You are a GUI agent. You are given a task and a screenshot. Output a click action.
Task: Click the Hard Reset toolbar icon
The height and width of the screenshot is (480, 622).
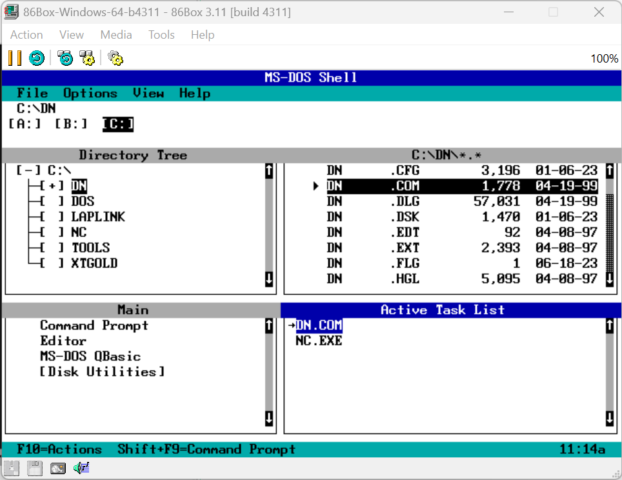36,58
